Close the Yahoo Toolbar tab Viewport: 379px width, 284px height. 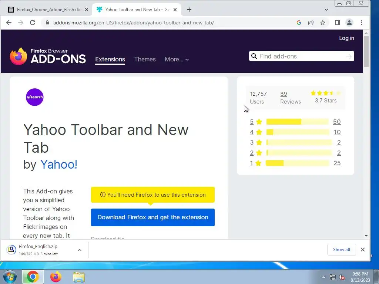(175, 10)
